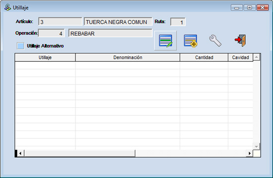Click the TUERCA NEGRA COMUN description field
Screen dimensions: 273x178
coord(118,22)
